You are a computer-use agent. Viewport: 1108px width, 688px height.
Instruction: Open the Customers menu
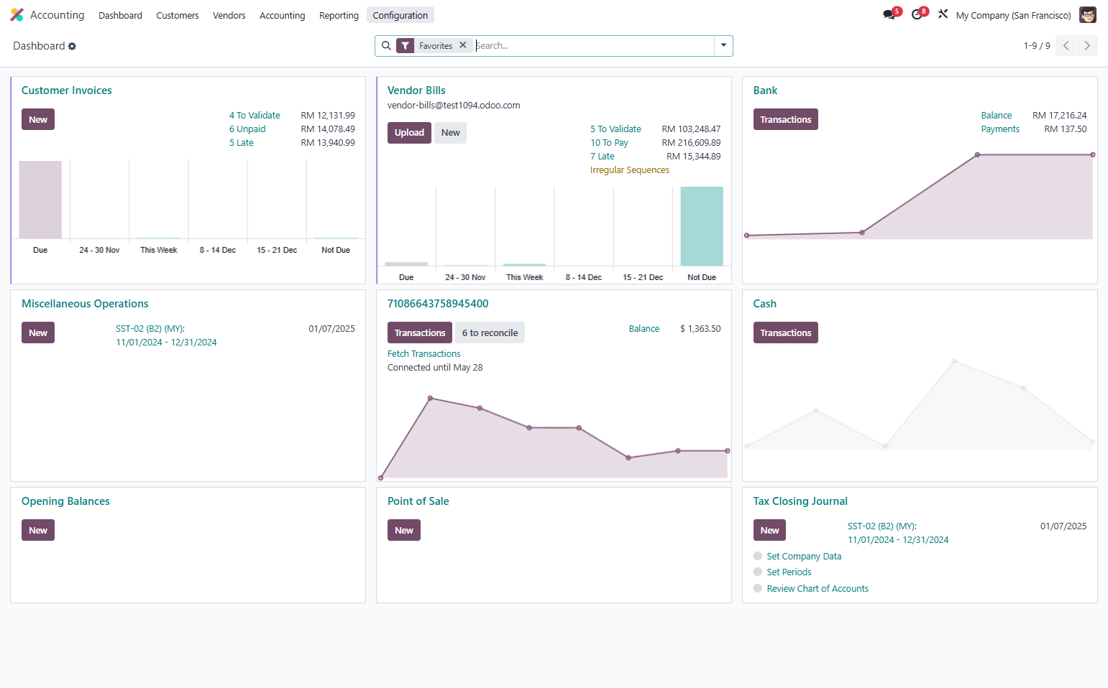178,15
